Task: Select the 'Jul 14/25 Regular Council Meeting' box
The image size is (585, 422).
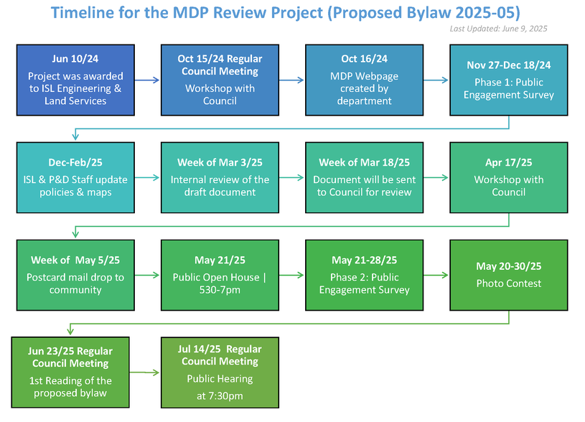Action: click(220, 372)
